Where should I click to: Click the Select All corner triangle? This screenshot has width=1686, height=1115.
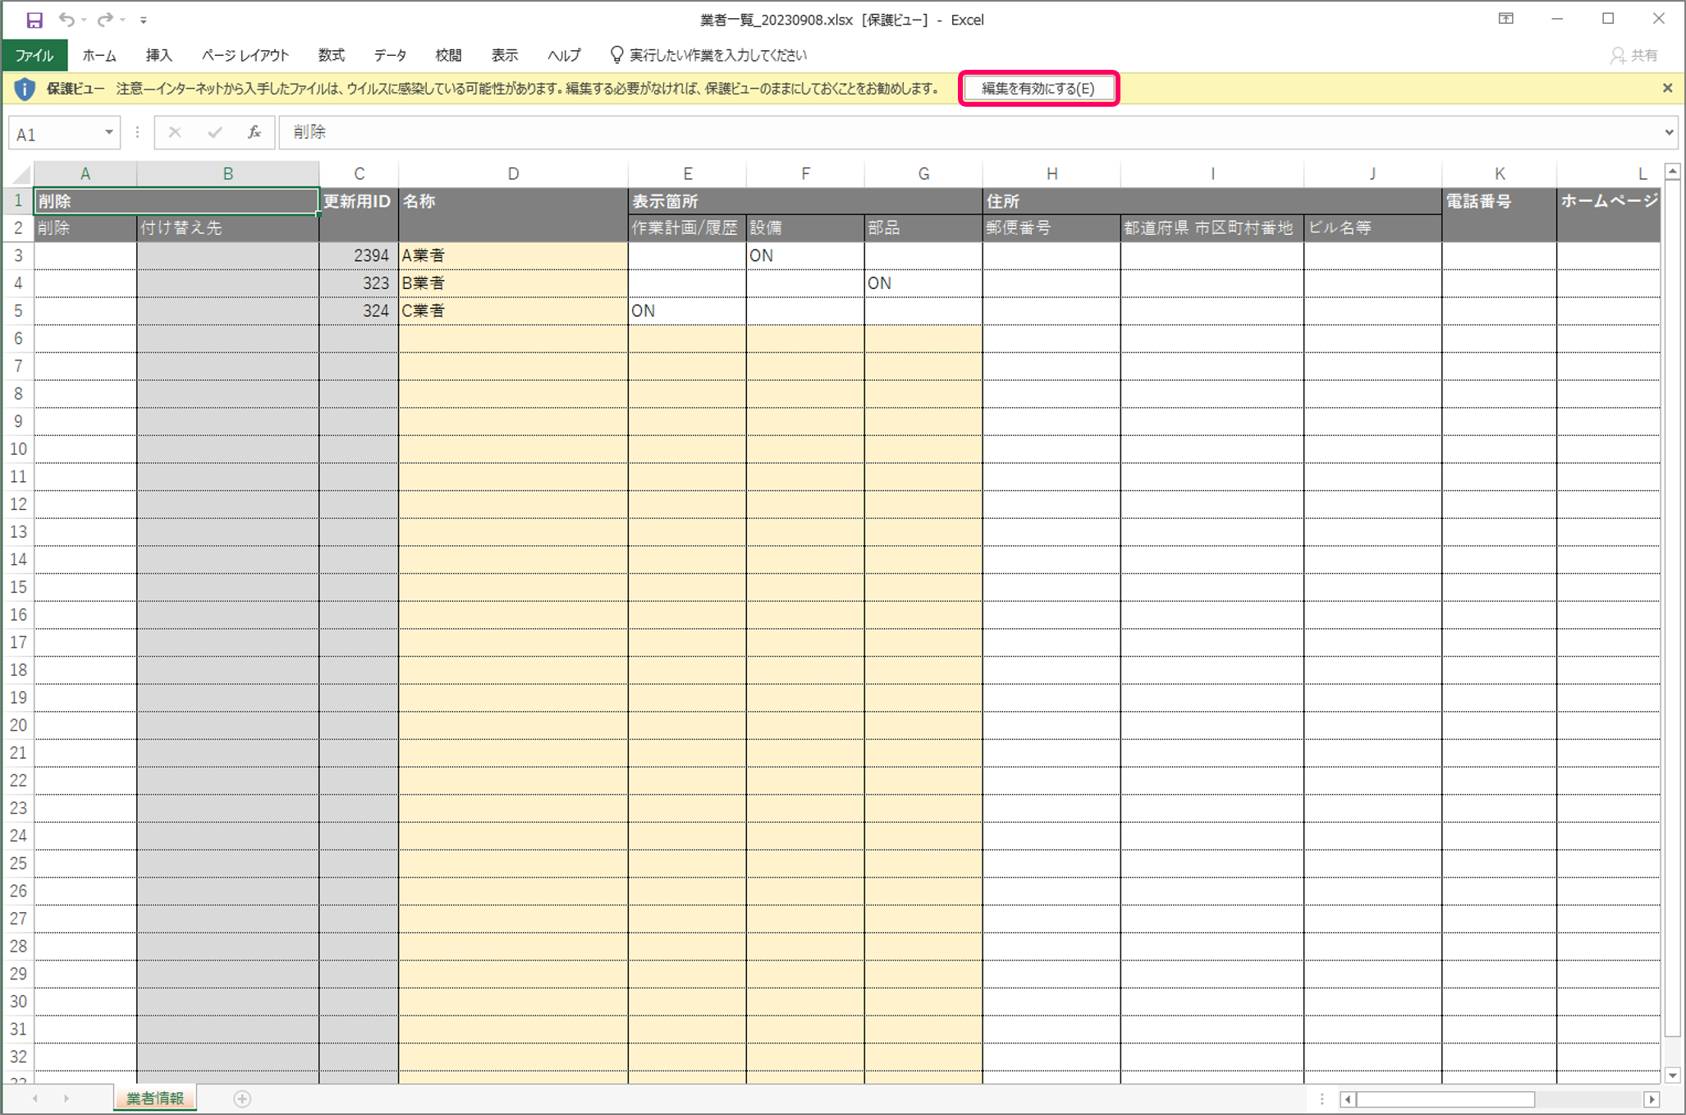[x=21, y=174]
